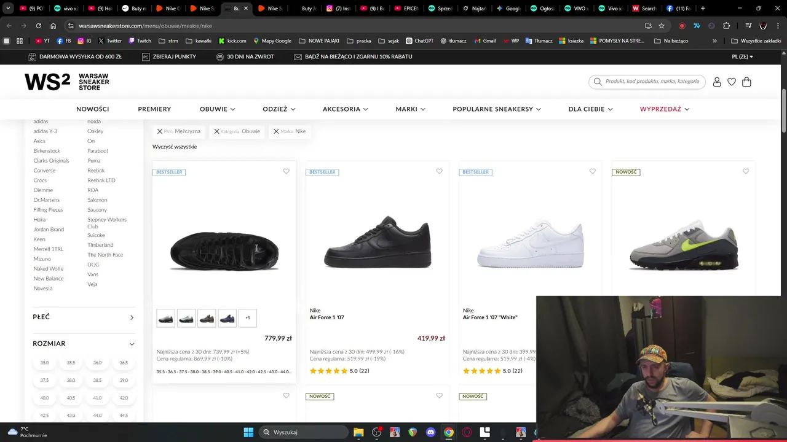Expand the ODZIEŻ menu dropdown
The image size is (787, 442).
pos(279,109)
